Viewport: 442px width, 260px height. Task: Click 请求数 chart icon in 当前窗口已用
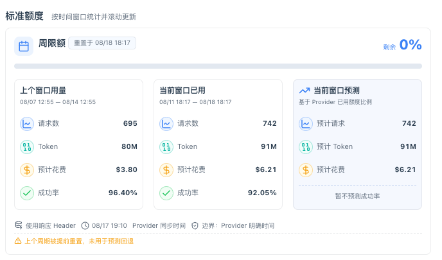pyautogui.click(x=166, y=124)
